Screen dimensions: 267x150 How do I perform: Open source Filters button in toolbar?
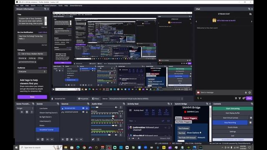point(96,99)
